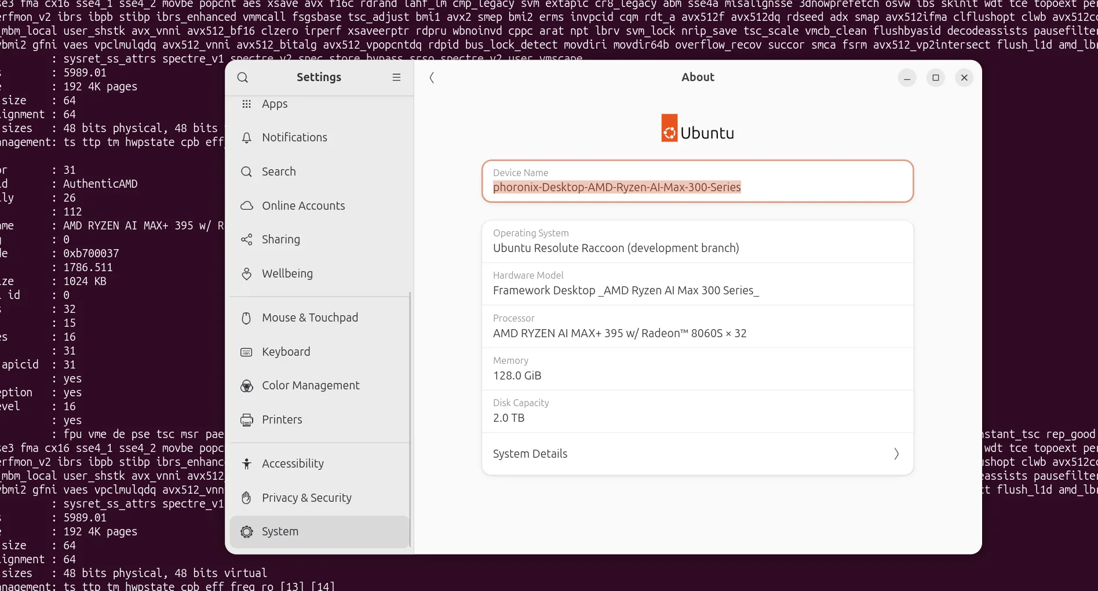Go back using the About back arrow
This screenshot has width=1098, height=591.
pos(432,78)
